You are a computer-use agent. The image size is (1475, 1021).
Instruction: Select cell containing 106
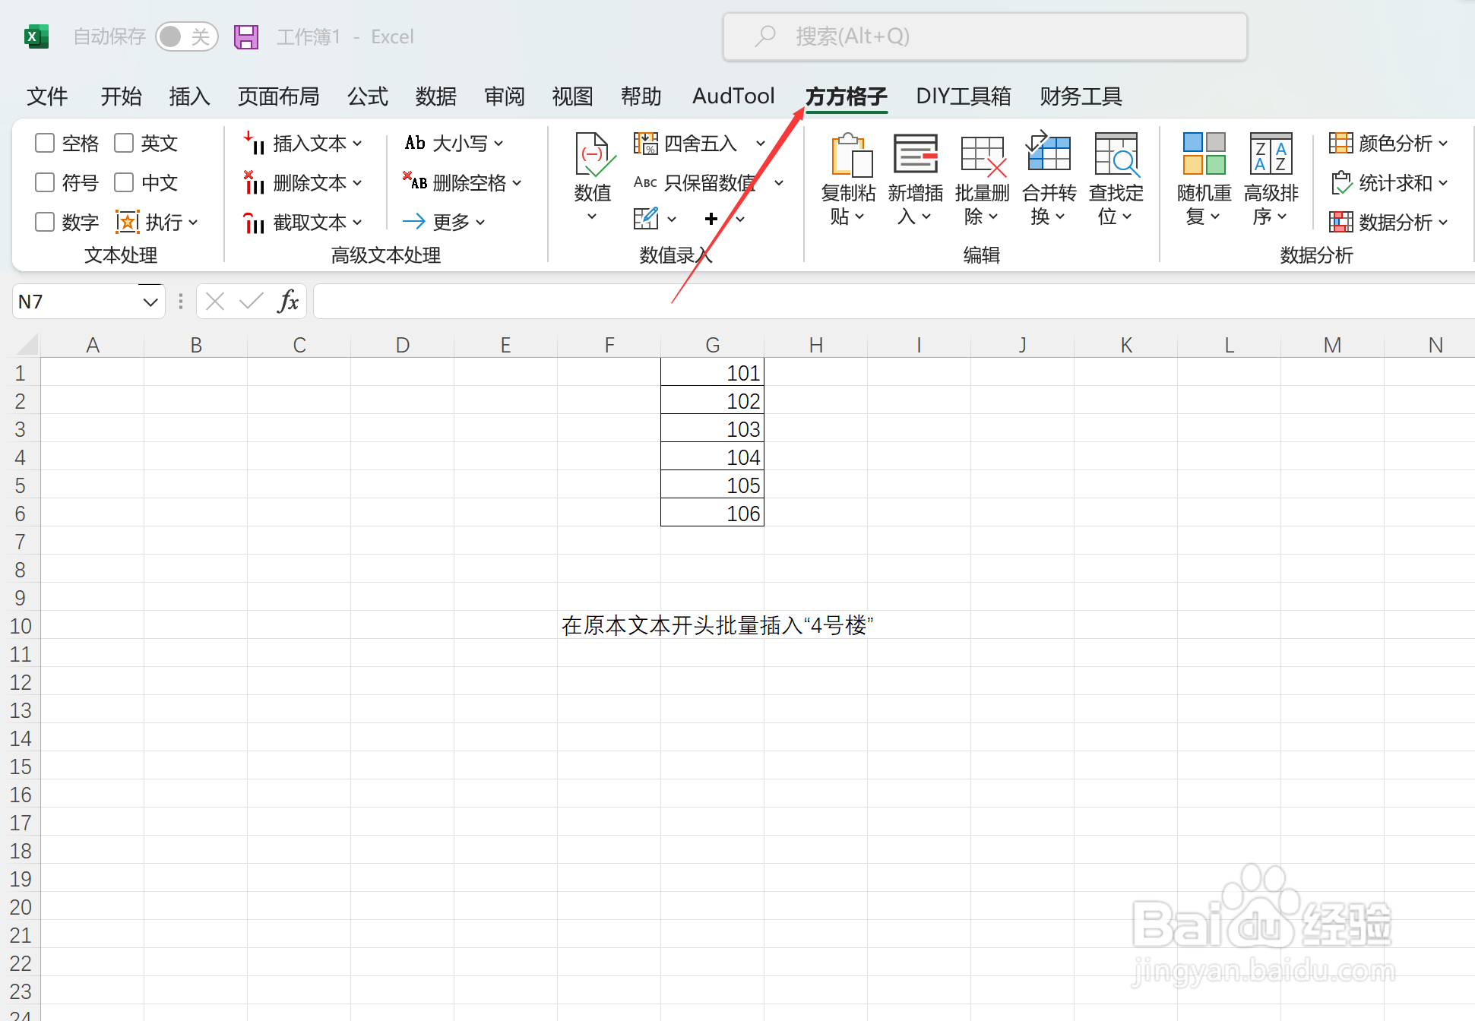click(x=712, y=513)
